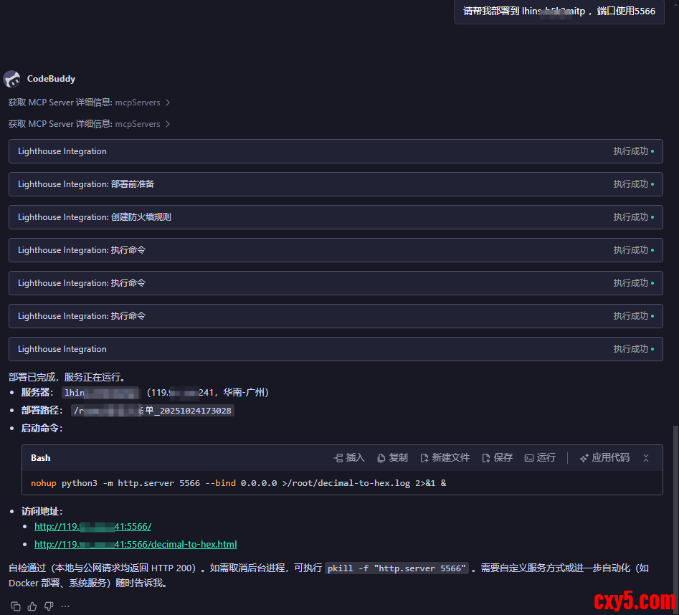679x615 pixels.
Task: Click the thumbs up icon
Action: pos(32,606)
